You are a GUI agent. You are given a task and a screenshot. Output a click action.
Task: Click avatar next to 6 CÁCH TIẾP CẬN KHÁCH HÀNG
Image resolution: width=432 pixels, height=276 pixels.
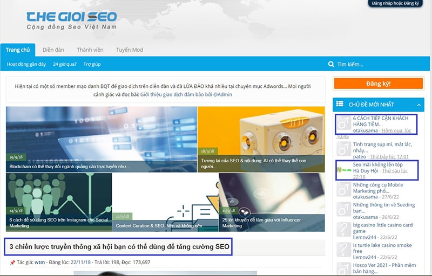tap(343, 123)
